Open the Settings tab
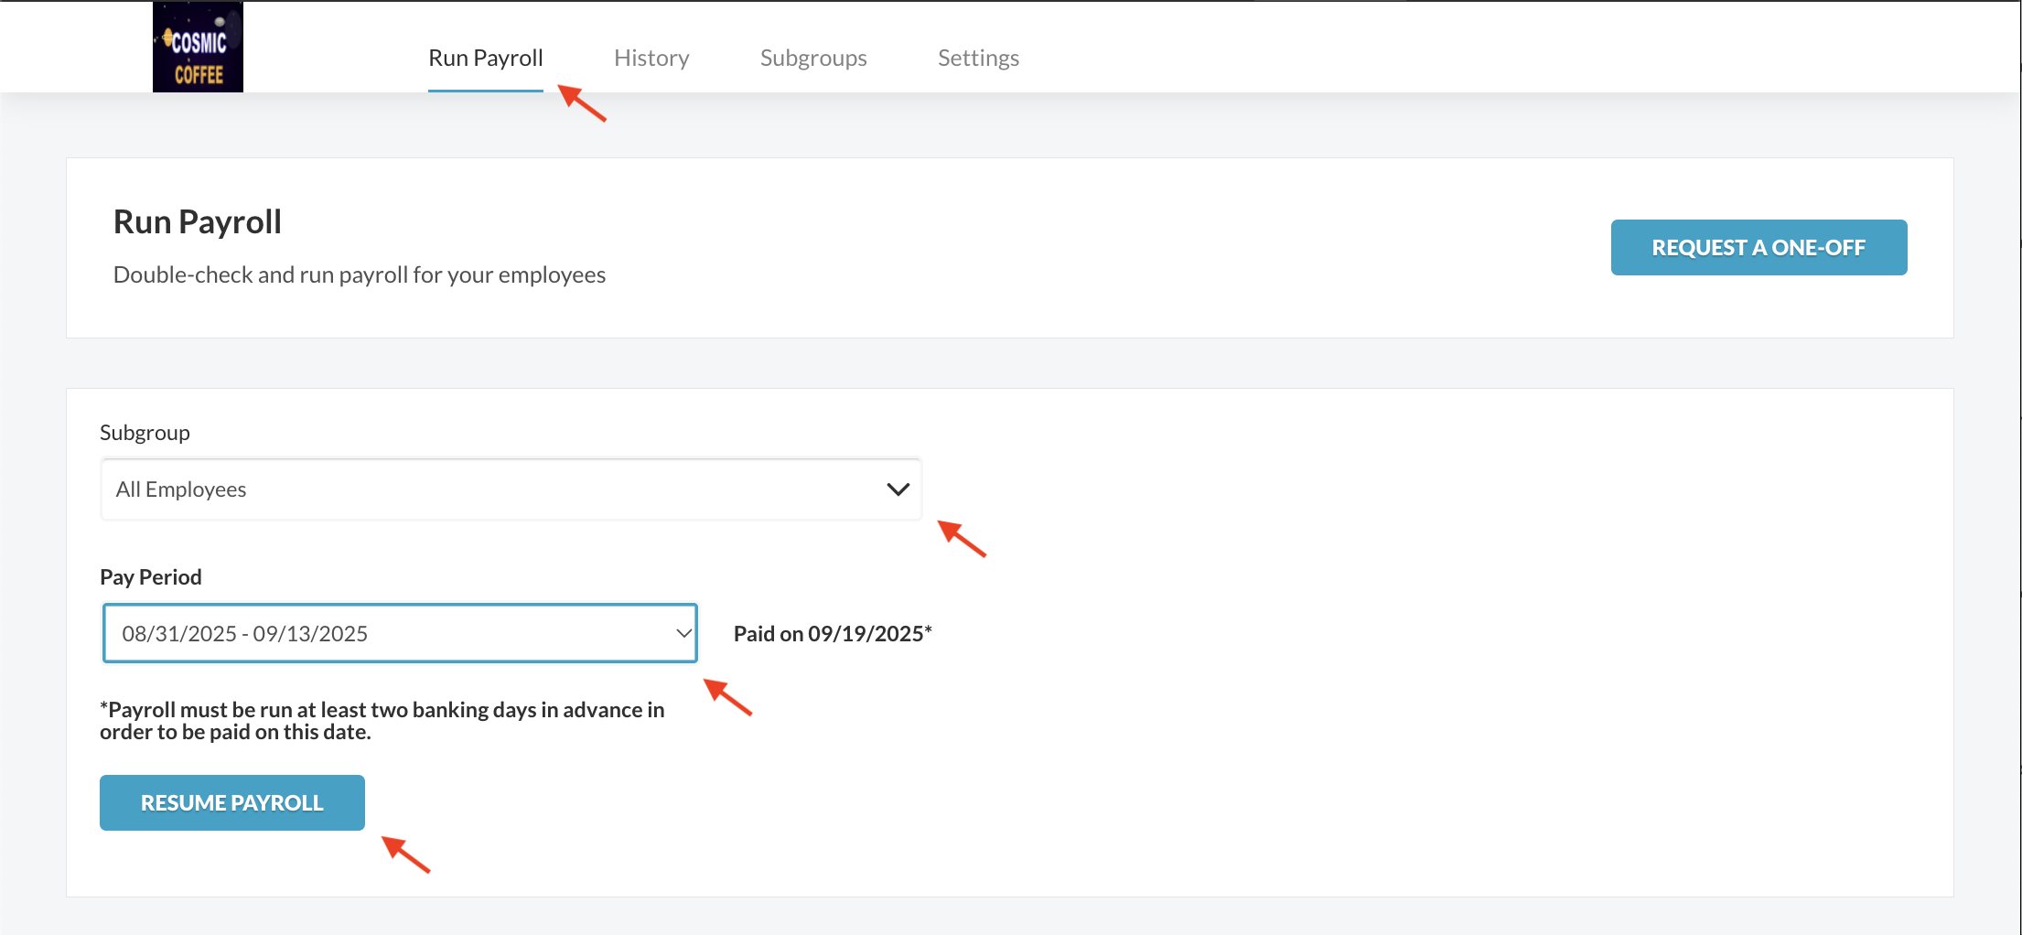The image size is (2022, 935). pyautogui.click(x=977, y=58)
